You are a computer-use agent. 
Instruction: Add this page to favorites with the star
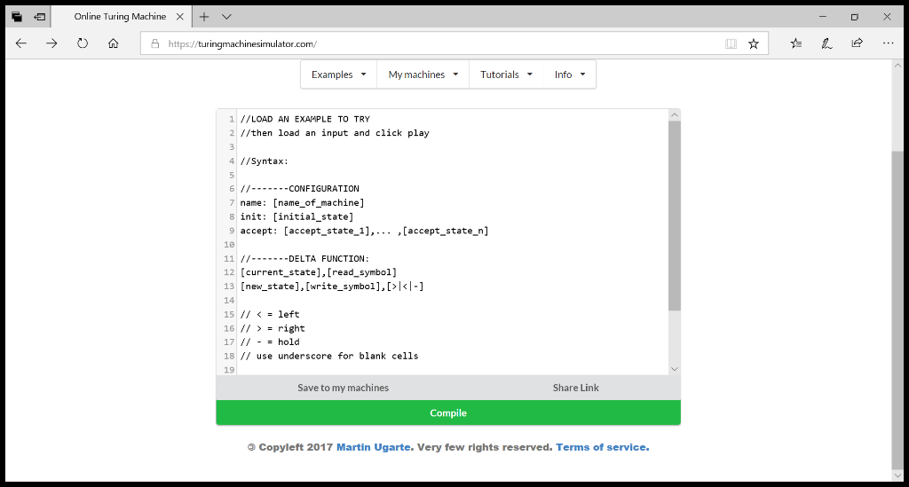pos(753,43)
